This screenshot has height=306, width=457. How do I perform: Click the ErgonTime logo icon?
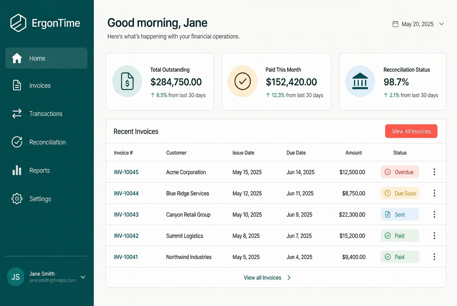click(18, 23)
